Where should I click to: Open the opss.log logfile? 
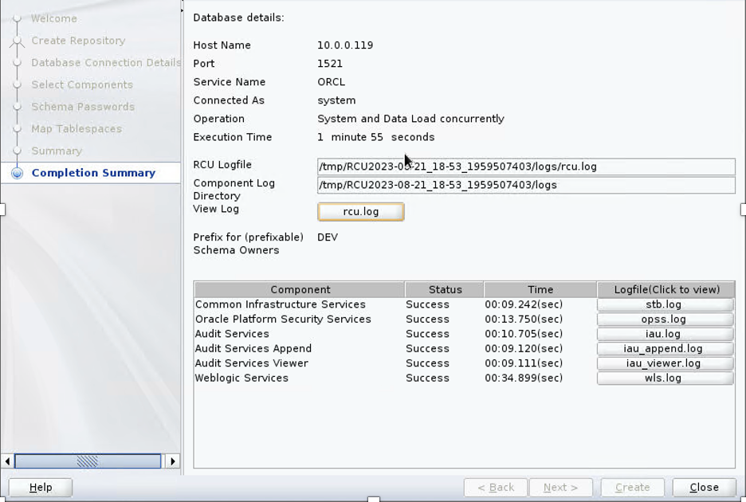[x=665, y=320]
